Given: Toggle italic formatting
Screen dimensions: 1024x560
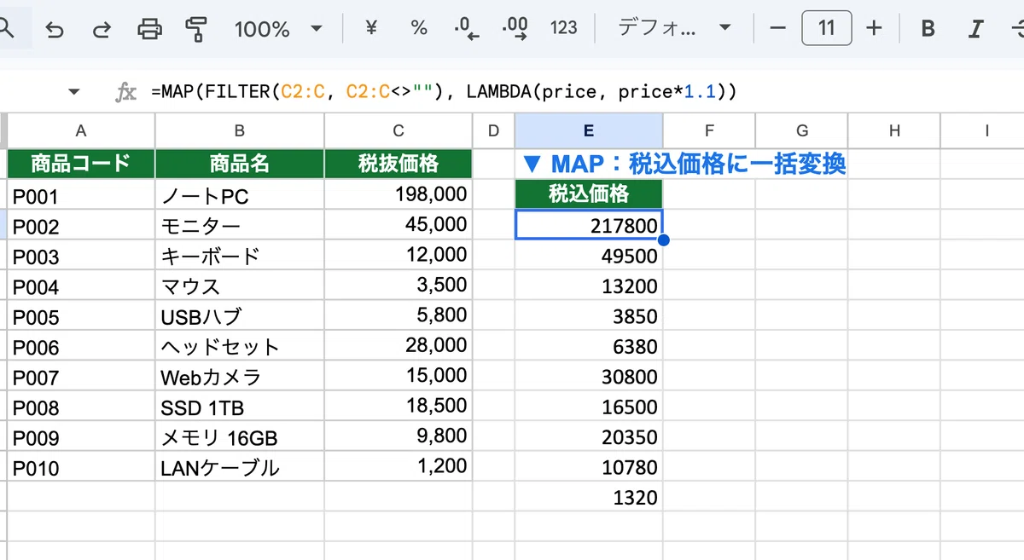Looking at the screenshot, I should (976, 29).
